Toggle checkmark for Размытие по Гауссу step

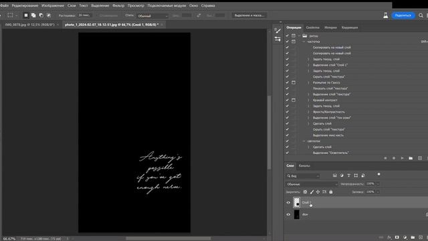pos(287,82)
